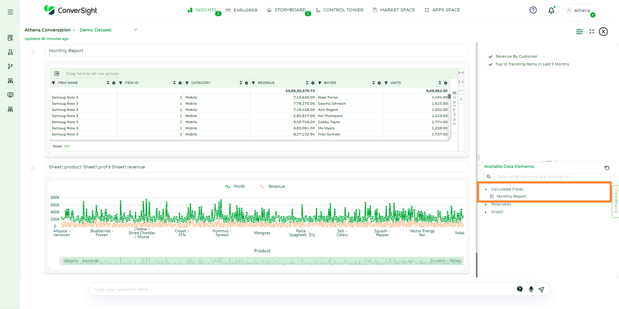The image size is (619, 309).
Task: Toggle the Revenue legend series
Action: (272, 186)
